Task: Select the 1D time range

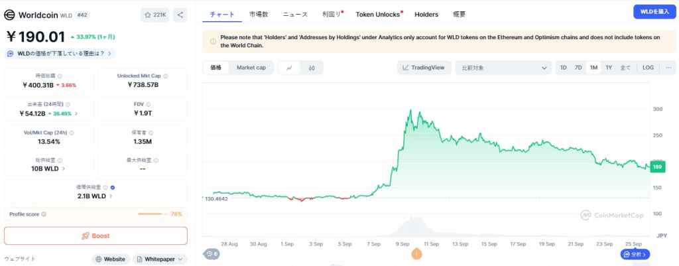Action: coord(564,68)
